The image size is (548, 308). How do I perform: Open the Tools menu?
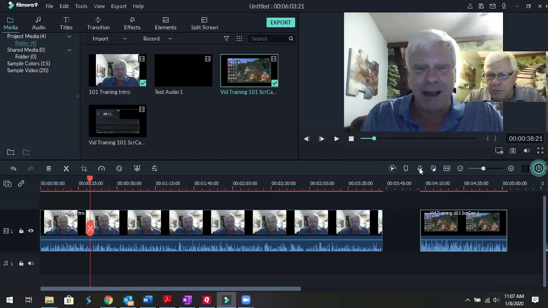(81, 6)
